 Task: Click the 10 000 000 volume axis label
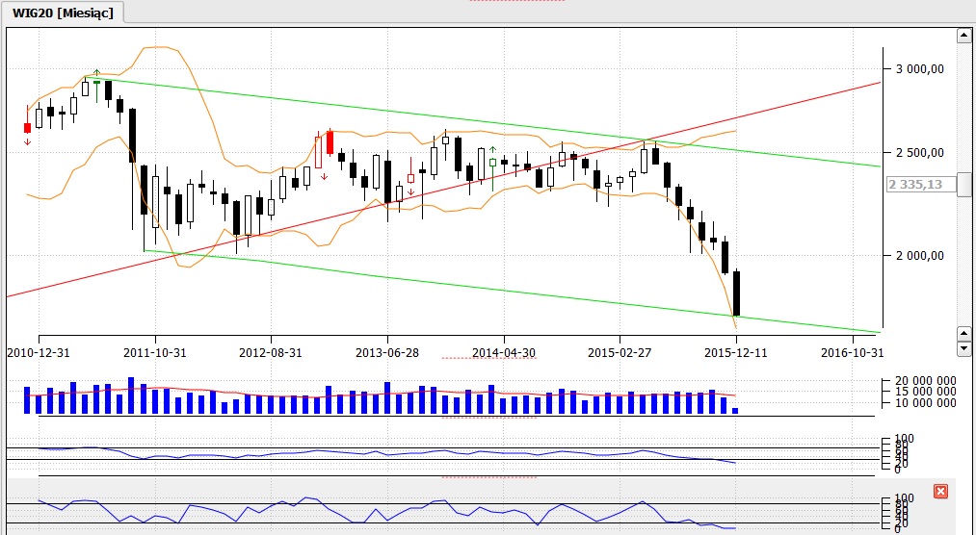click(925, 402)
